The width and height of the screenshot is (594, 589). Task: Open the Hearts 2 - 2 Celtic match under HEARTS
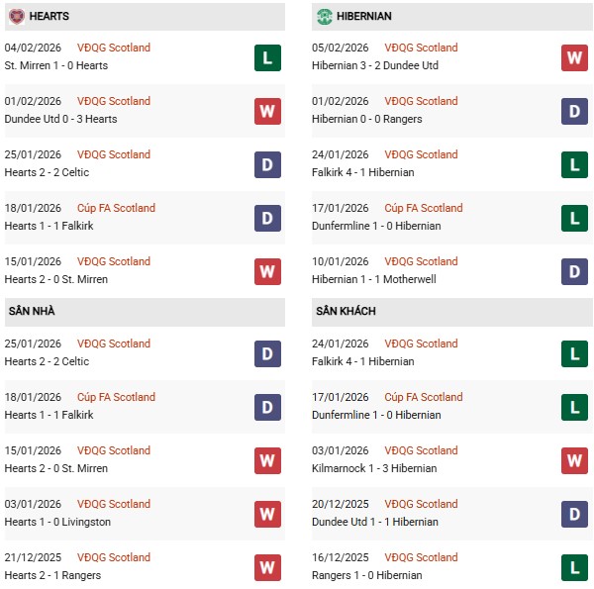click(48, 172)
